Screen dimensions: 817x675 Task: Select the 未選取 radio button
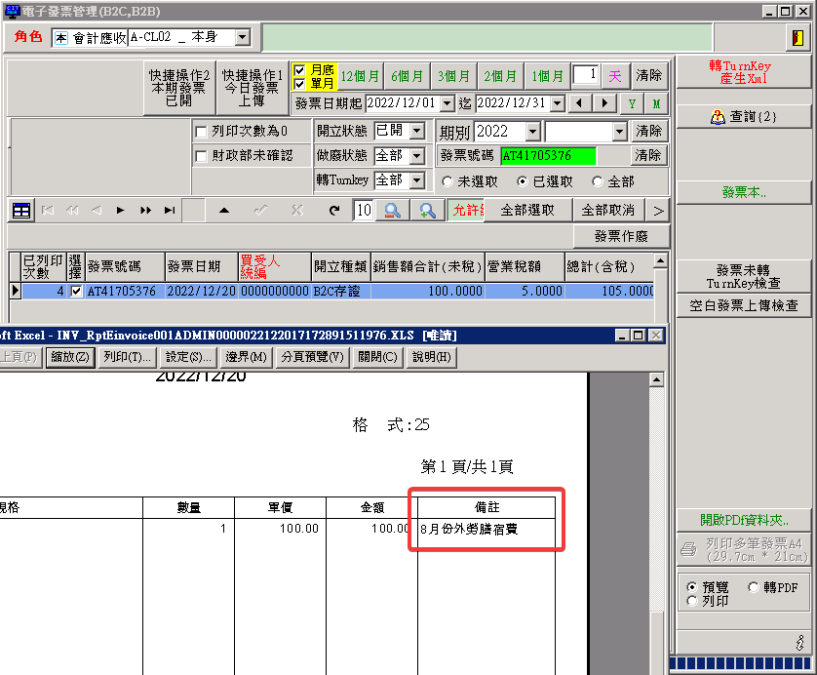point(447,181)
